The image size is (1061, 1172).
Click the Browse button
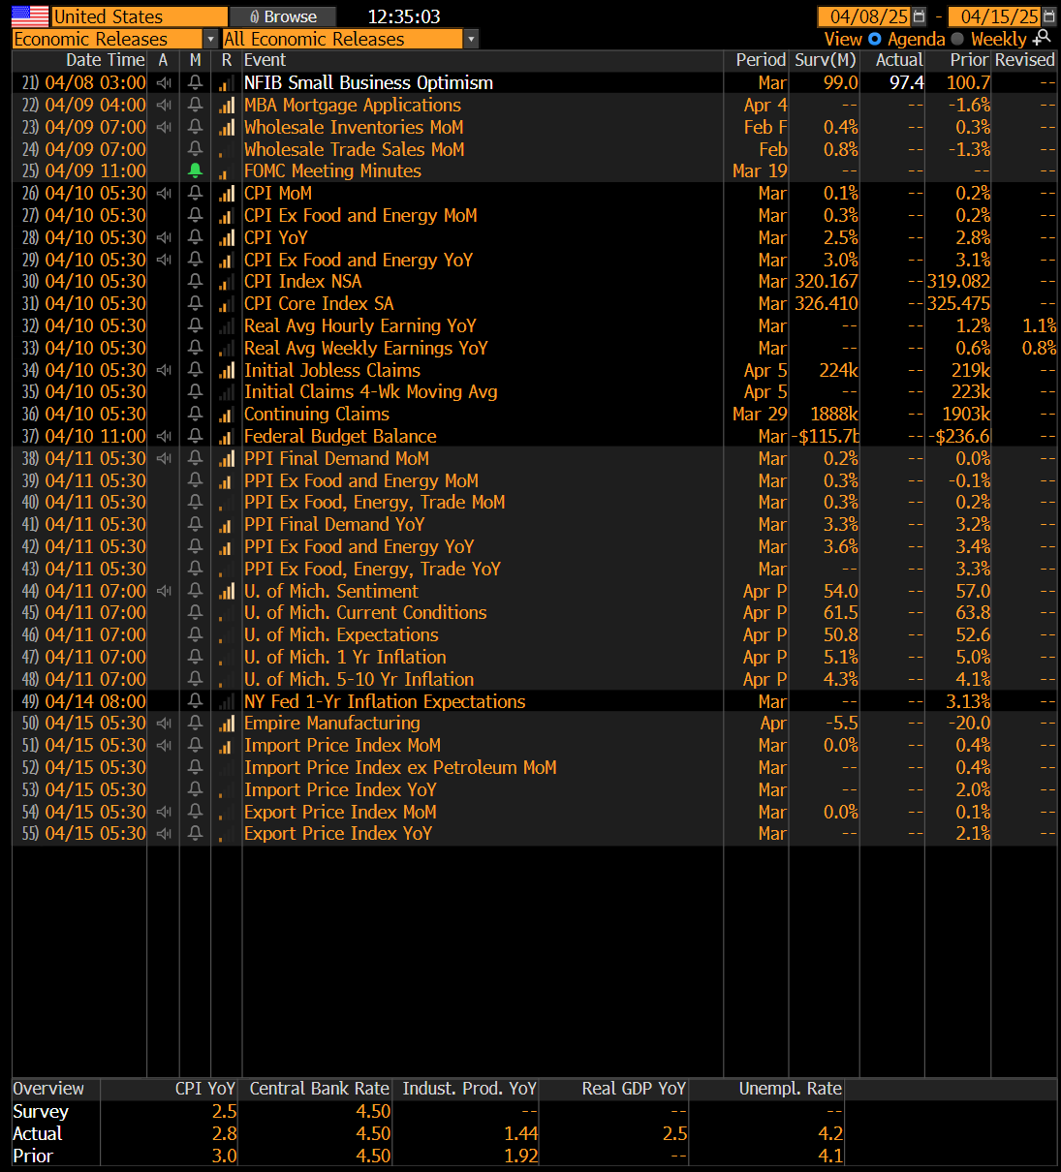(x=283, y=16)
